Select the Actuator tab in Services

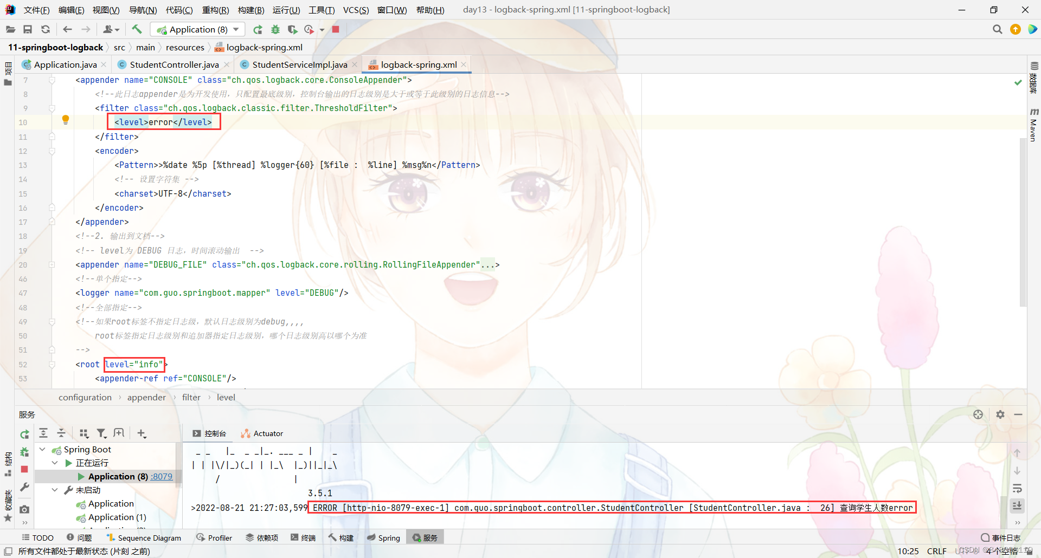(262, 433)
